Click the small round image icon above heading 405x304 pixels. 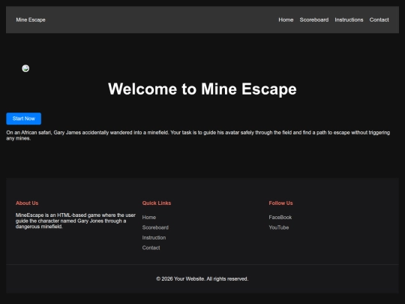tap(25, 68)
